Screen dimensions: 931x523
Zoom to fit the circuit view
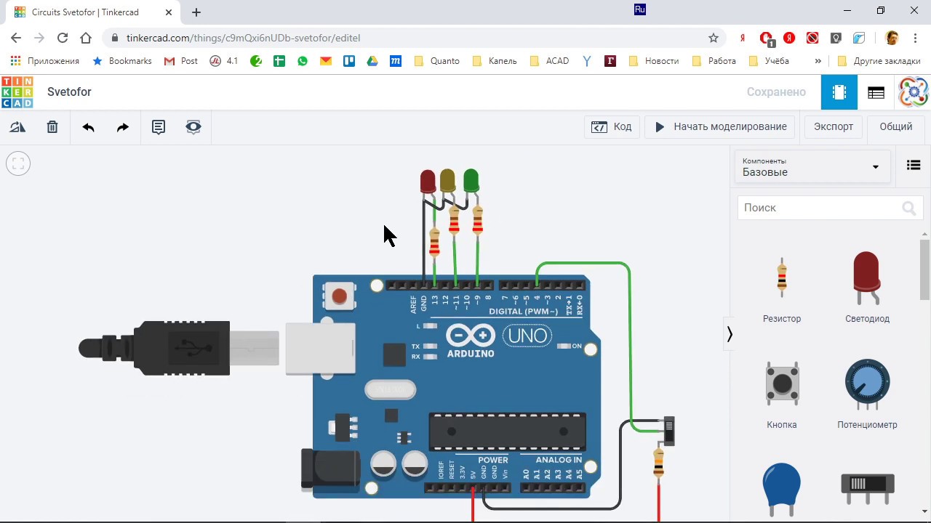click(18, 163)
